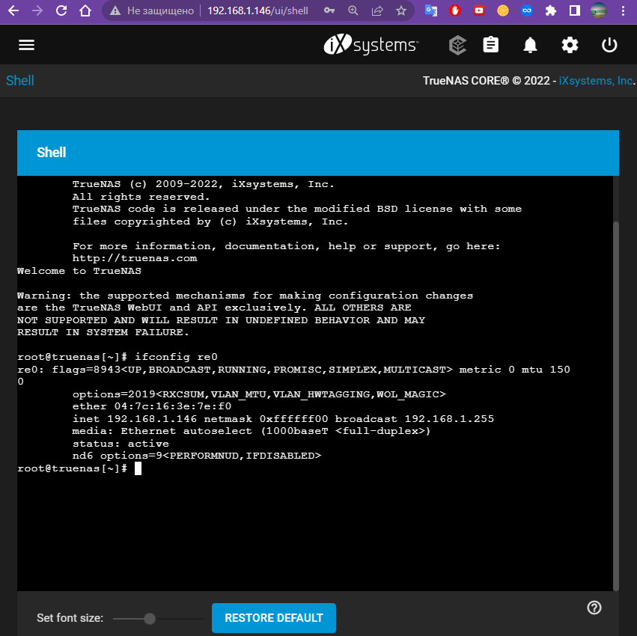Bookmark this page with star icon
Image resolution: width=637 pixels, height=636 pixels.
pos(401,10)
